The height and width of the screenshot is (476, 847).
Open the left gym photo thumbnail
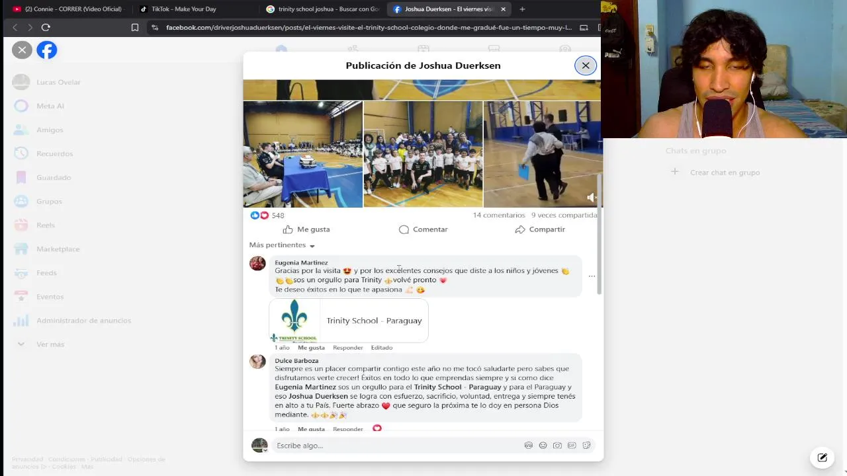302,154
